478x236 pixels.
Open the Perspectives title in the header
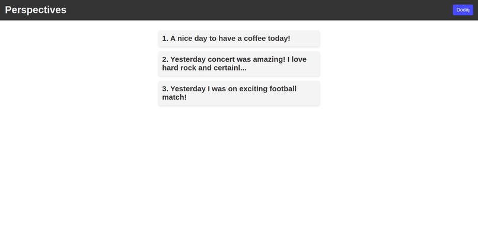pos(36,9)
